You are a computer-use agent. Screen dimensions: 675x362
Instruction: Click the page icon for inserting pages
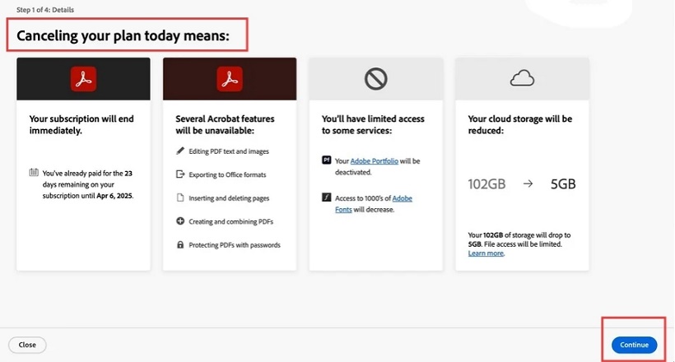pos(180,198)
